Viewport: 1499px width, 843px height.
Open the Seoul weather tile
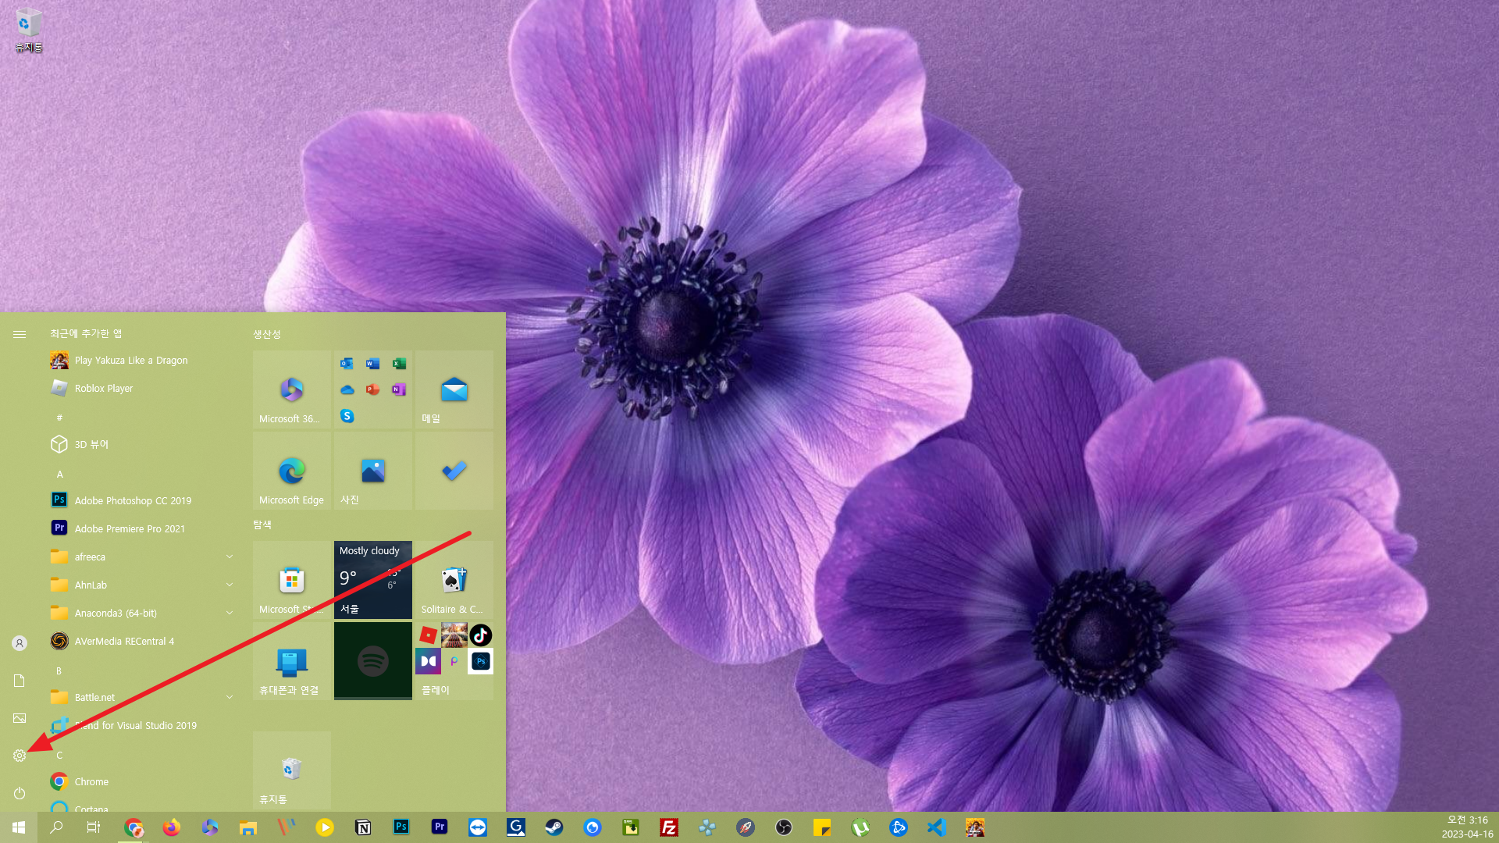(373, 580)
